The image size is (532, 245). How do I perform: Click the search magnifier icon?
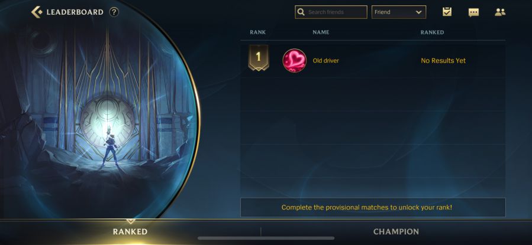click(x=301, y=12)
